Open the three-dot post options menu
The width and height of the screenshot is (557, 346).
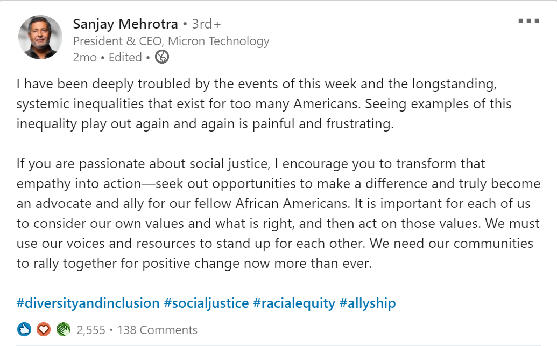point(528,21)
